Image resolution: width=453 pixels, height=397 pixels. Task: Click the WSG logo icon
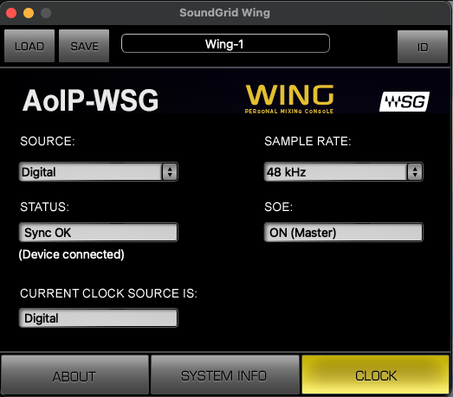pyautogui.click(x=404, y=101)
